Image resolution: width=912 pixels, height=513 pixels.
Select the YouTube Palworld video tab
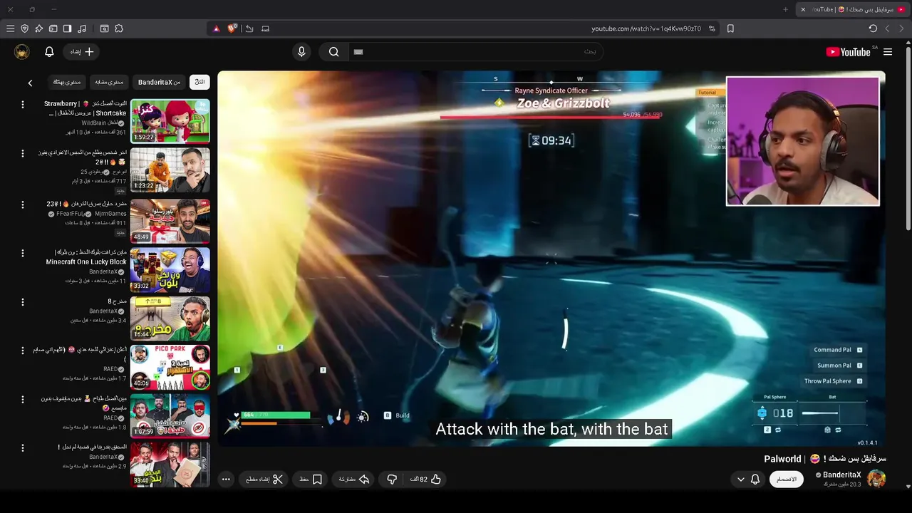(852, 9)
